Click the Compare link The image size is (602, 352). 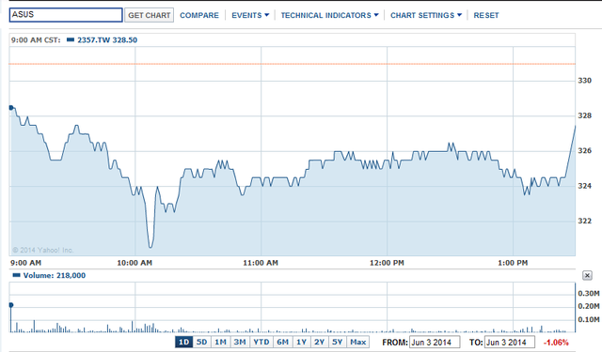click(199, 15)
